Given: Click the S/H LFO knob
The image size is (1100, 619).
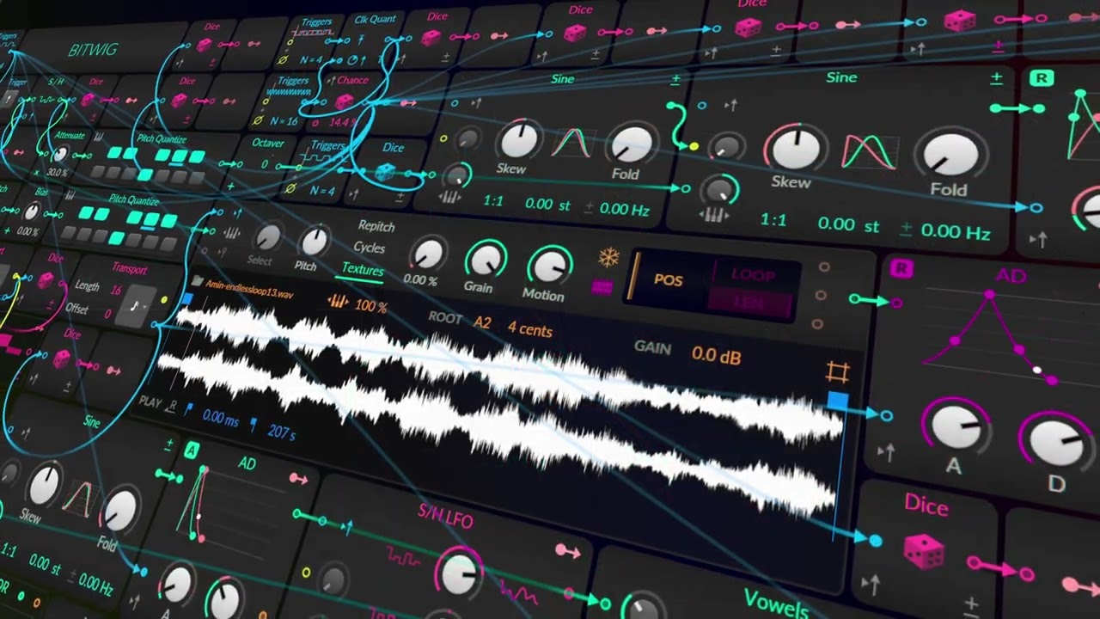Looking at the screenshot, I should [460, 573].
